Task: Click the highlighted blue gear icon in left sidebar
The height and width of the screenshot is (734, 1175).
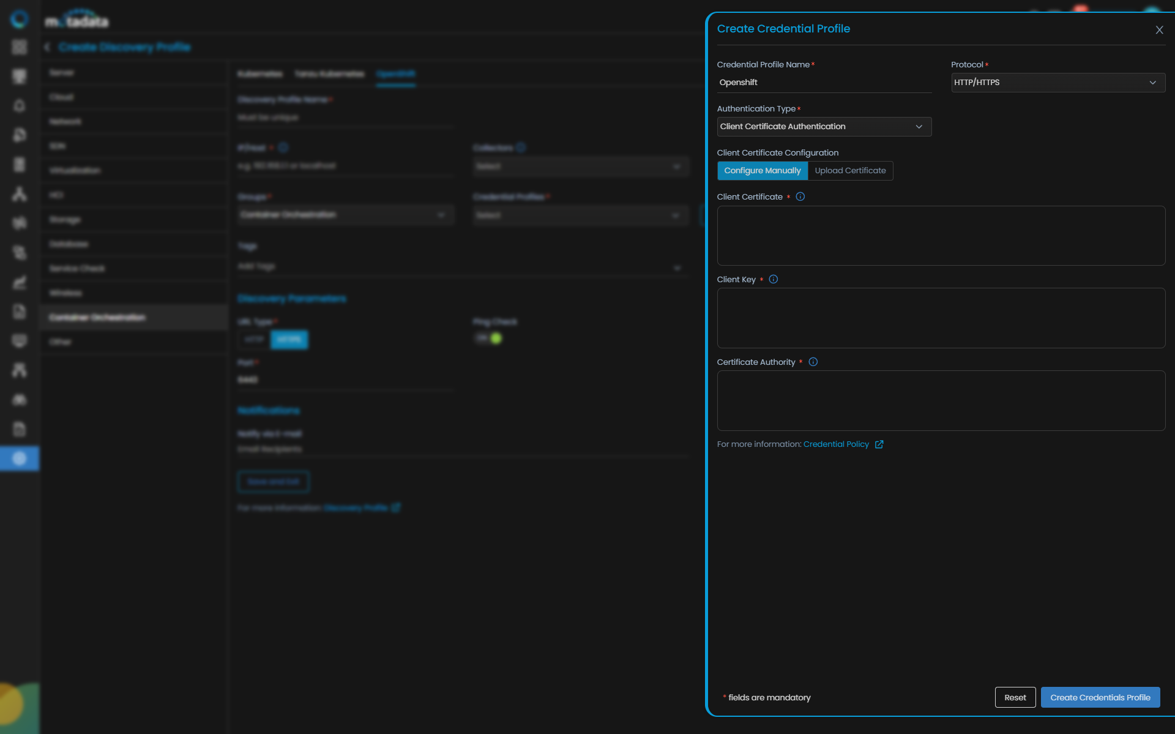Action: (x=20, y=458)
